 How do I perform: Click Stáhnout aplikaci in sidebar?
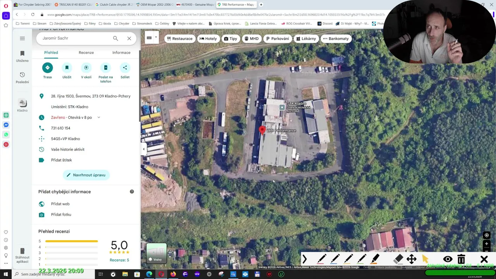22,255
